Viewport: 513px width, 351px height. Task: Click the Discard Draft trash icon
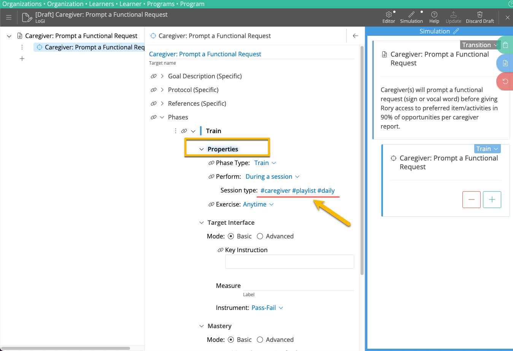pos(480,14)
